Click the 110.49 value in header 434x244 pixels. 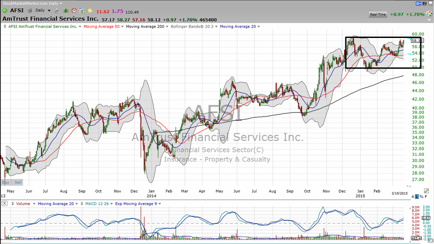tap(132, 12)
